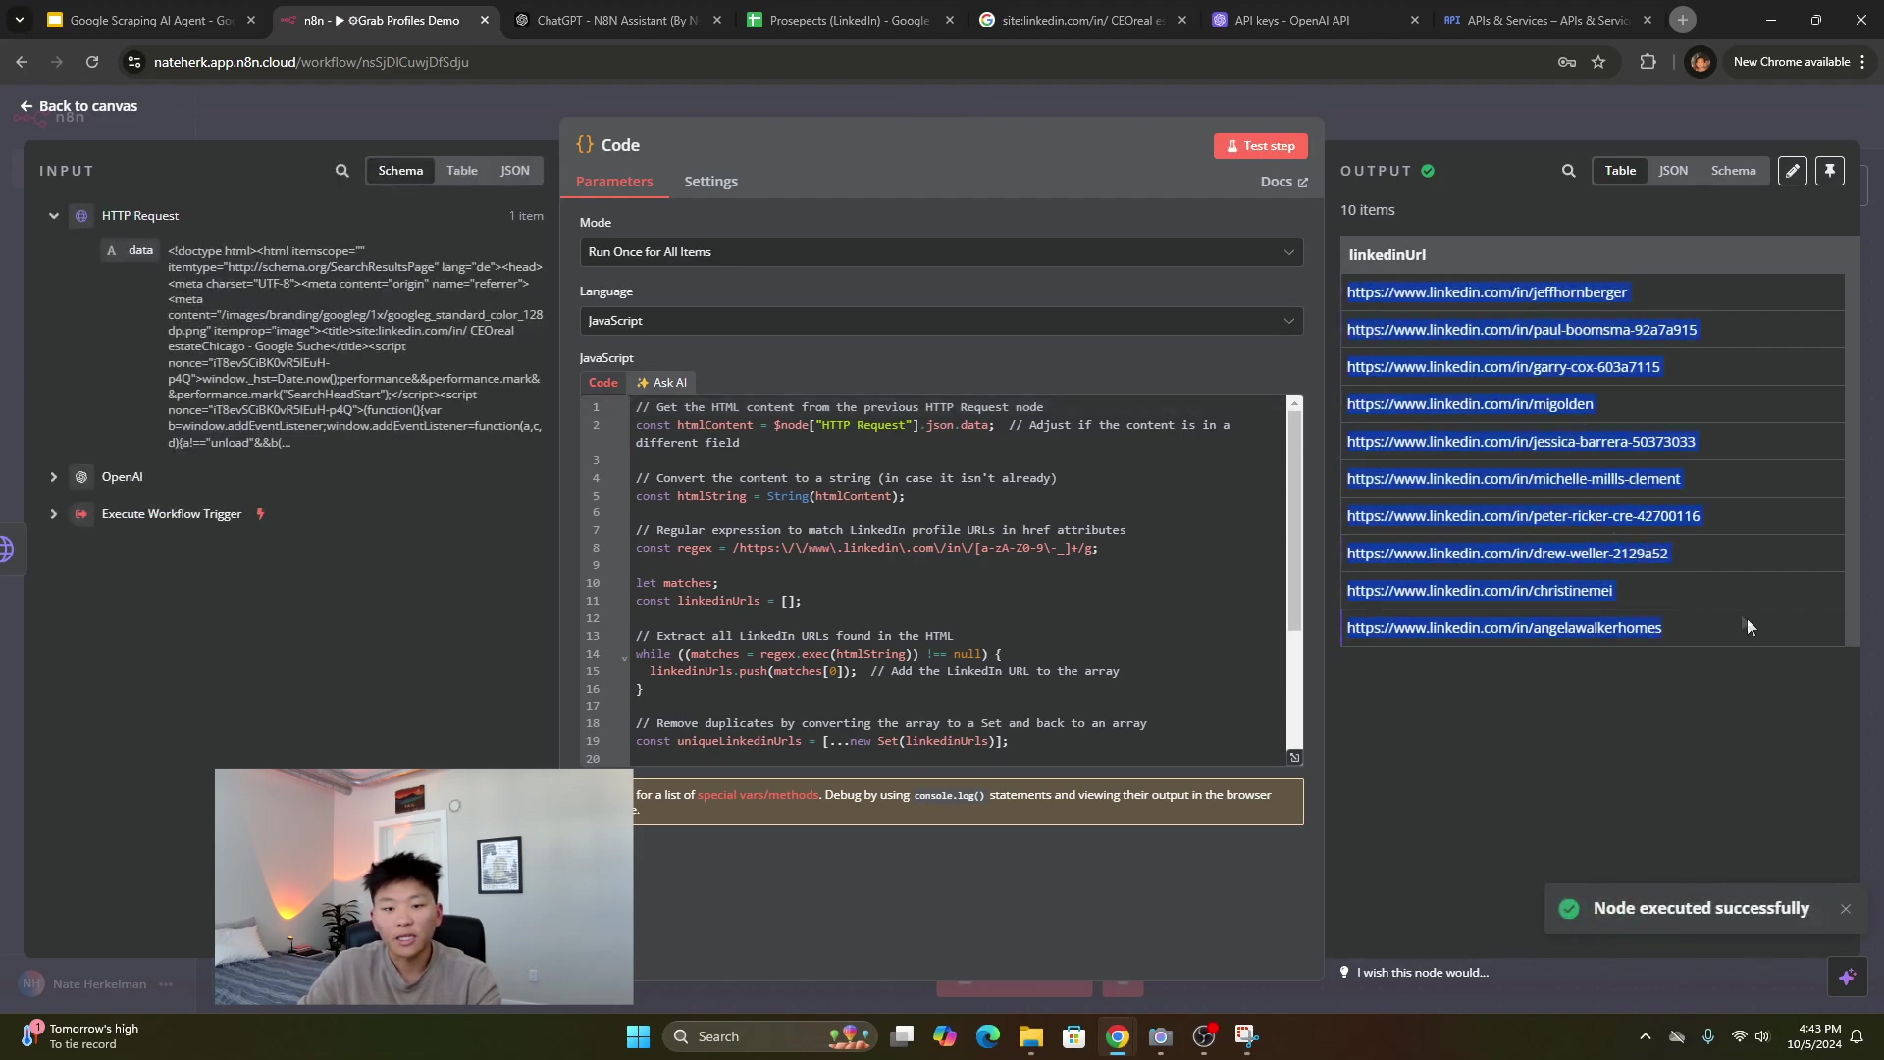Open the Chrome three-dot menu
The image size is (1884, 1060).
[1862, 62]
